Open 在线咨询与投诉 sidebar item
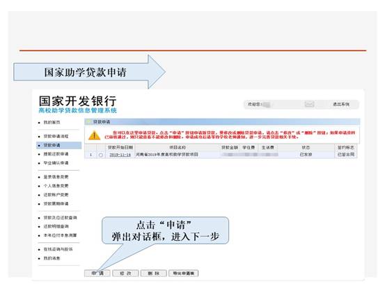The image size is (385, 288). (x=58, y=249)
